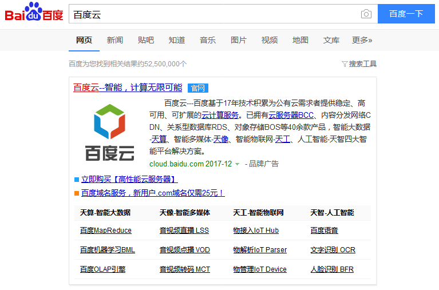Screen dimensions: 439x290
Task: Click the 天工-智能物联网 column header
Action: click(258, 213)
